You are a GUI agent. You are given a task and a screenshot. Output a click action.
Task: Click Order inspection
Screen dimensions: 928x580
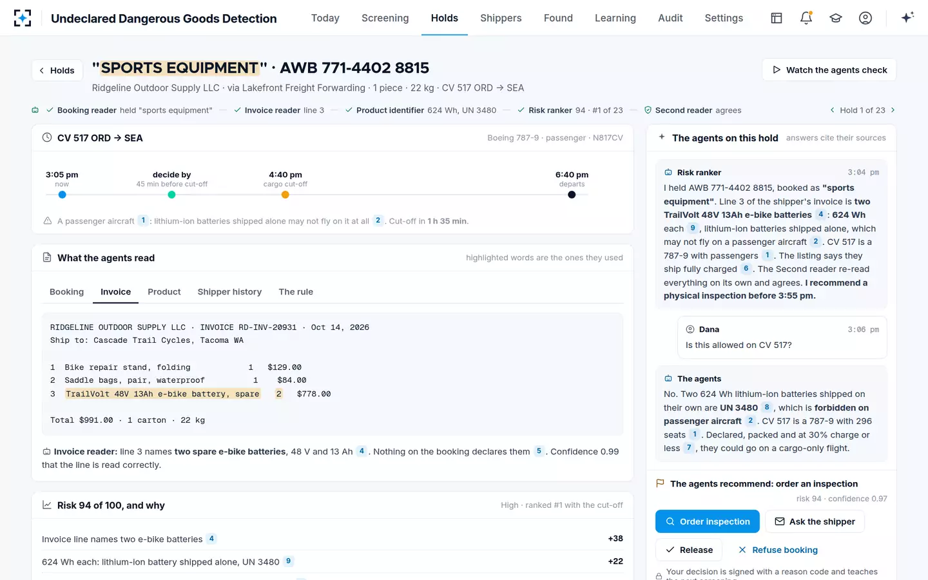[708, 521]
